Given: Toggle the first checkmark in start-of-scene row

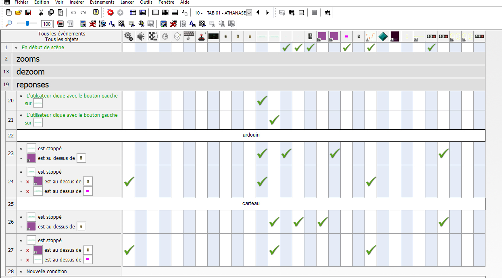Looking at the screenshot, I should tap(286, 48).
